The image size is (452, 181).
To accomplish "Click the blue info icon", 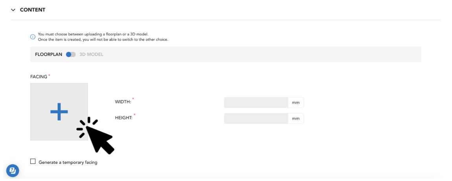I will pos(33,37).
